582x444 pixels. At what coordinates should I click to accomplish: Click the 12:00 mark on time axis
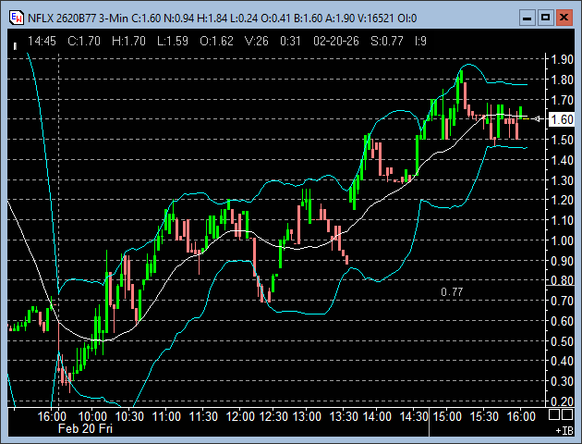click(x=240, y=417)
